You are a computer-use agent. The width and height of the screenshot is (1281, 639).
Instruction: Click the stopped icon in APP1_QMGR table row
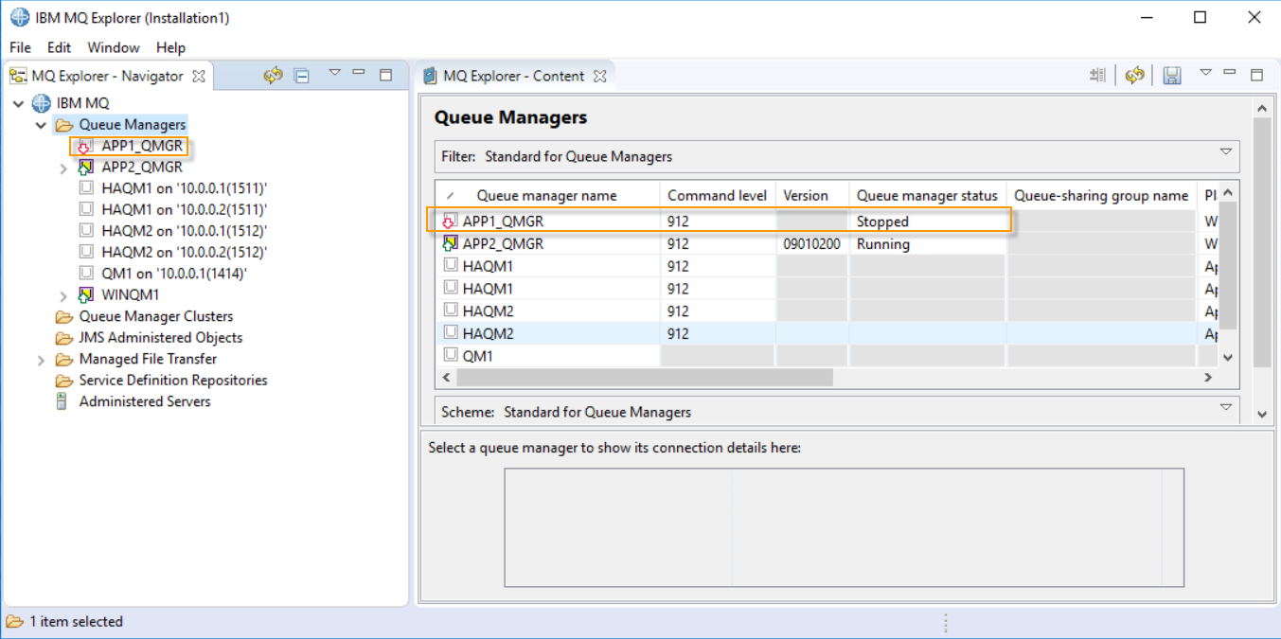(x=450, y=222)
